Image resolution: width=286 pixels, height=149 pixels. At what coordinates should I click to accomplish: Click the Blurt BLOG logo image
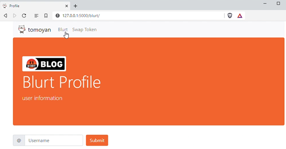point(44,64)
